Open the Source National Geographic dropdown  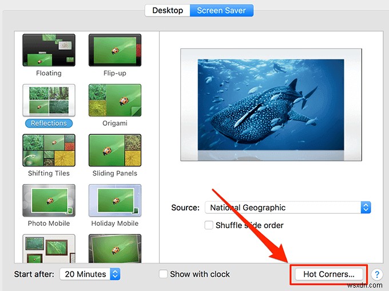(288, 208)
